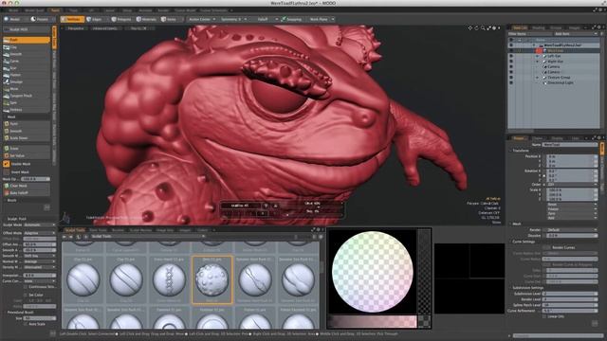Image resolution: width=607 pixels, height=341 pixels.
Task: Select the mask Erase tool
Action: tap(27, 149)
